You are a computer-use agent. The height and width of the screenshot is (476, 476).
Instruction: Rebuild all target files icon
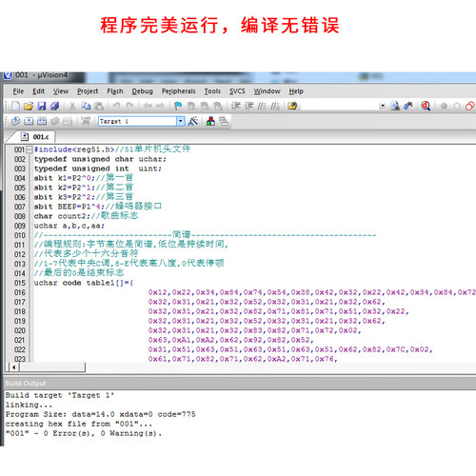[42, 121]
